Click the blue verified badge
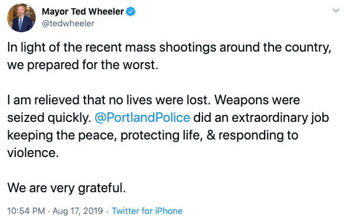 [x=131, y=12]
